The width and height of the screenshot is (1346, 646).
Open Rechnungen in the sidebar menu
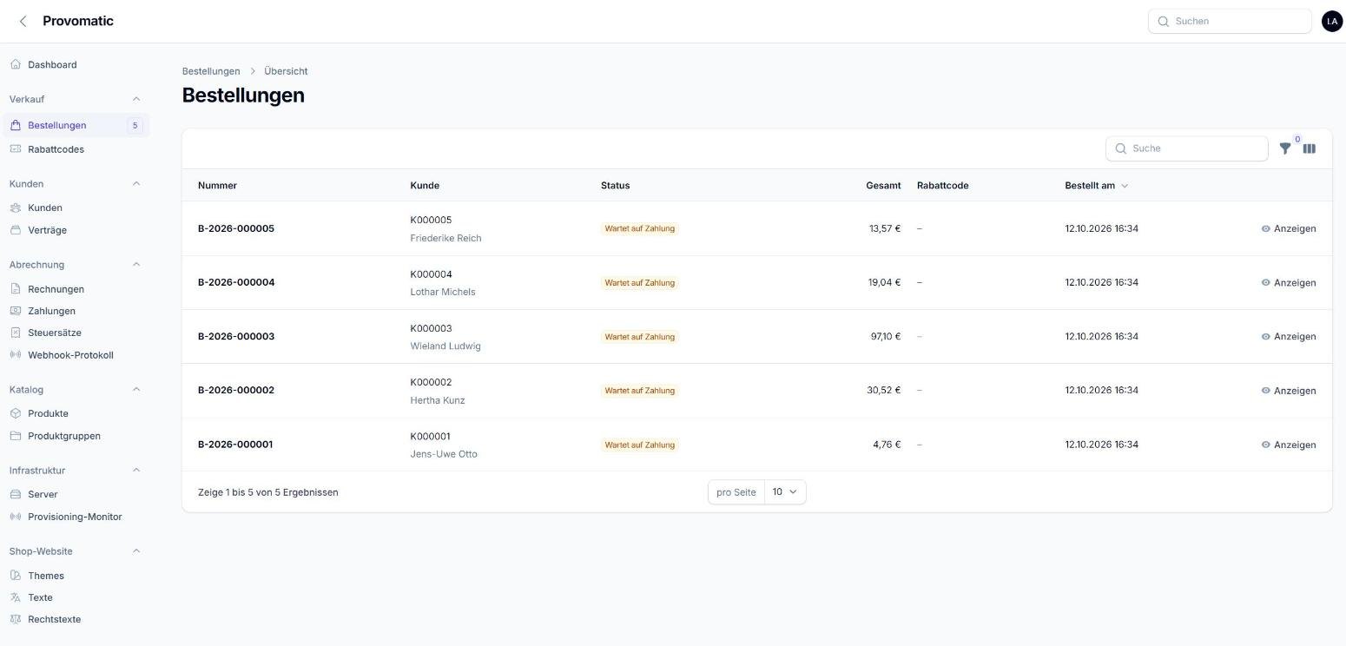click(56, 289)
